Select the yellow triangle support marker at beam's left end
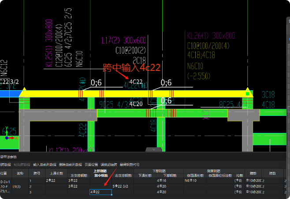This screenshot has width=290, height=199. 24,92
